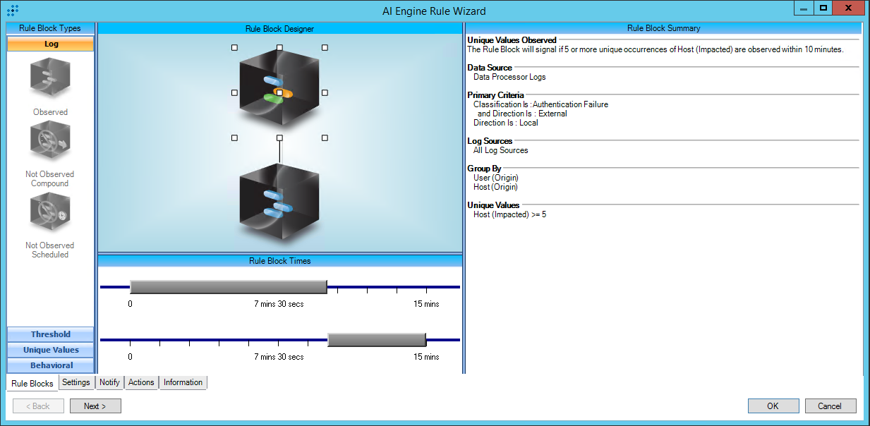This screenshot has height=426, width=870.
Task: Select the Not Observed Compound block icon
Action: 50,143
